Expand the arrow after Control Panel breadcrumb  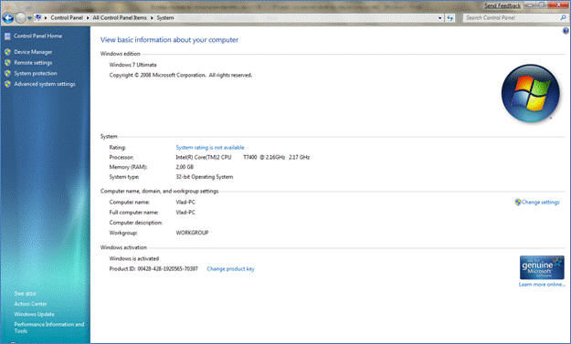[x=88, y=18]
